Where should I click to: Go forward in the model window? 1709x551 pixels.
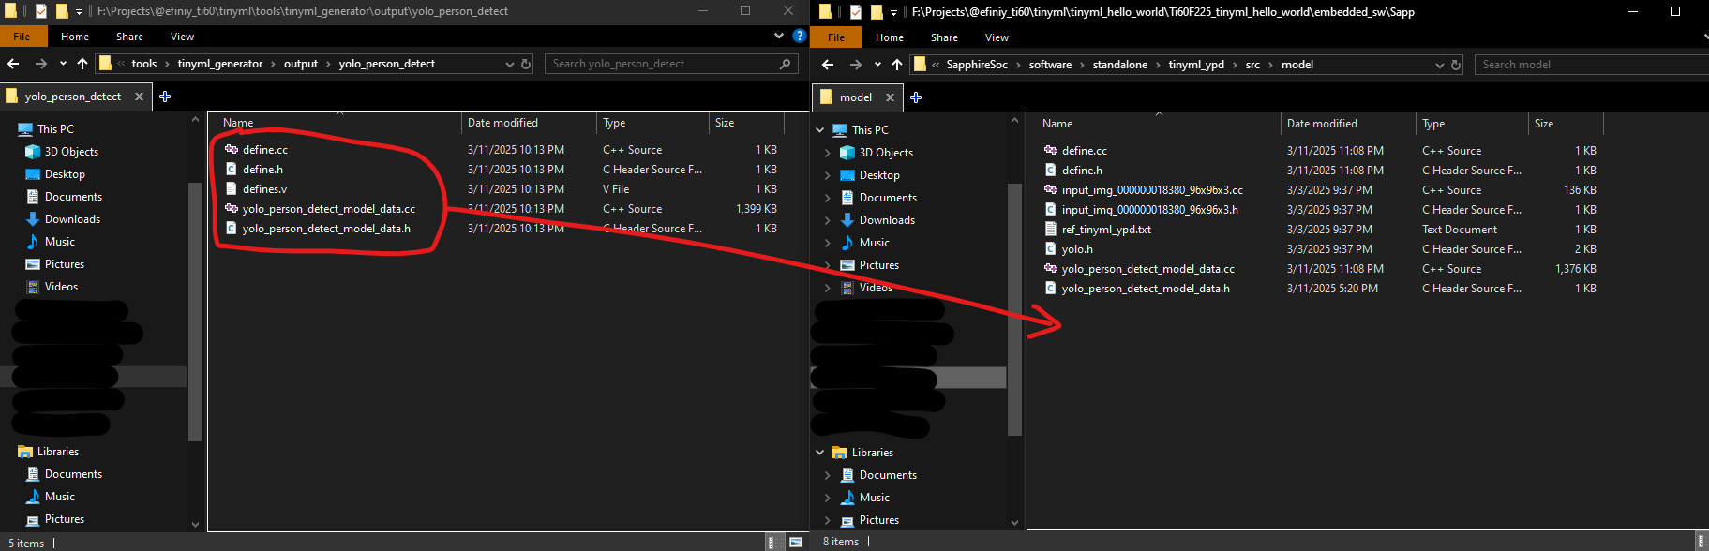(855, 65)
